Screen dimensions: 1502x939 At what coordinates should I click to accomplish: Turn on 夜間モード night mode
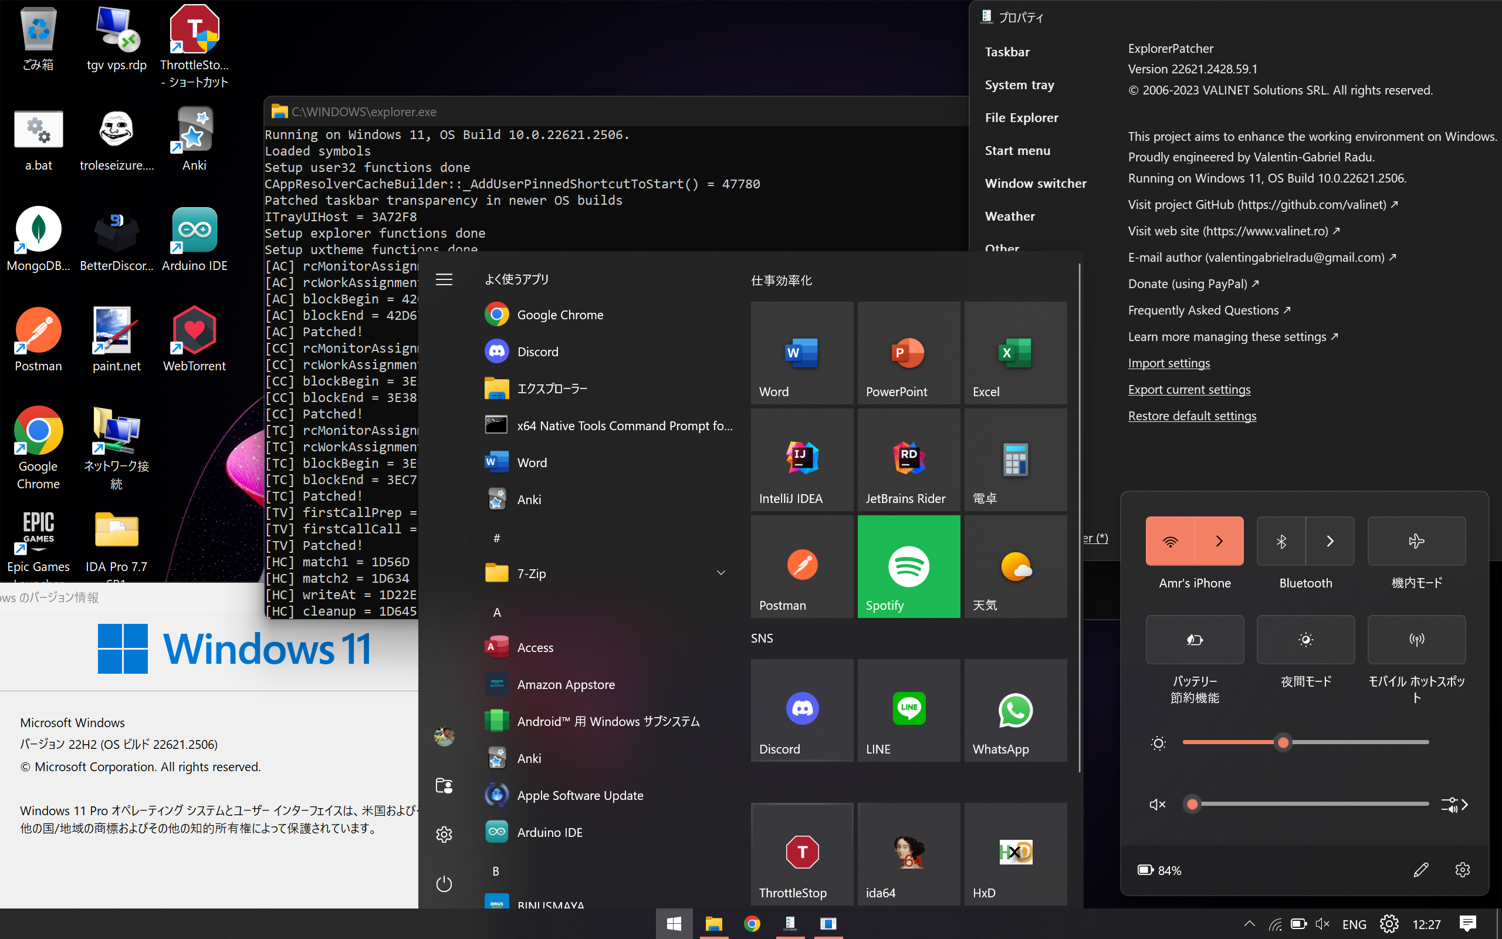(x=1305, y=640)
